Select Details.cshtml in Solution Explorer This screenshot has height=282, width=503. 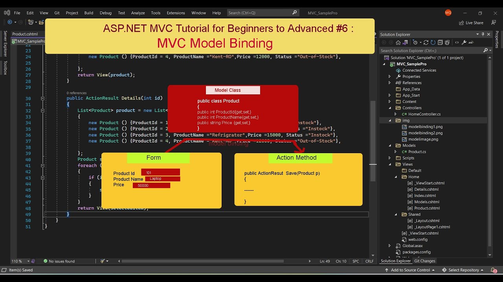(426, 189)
